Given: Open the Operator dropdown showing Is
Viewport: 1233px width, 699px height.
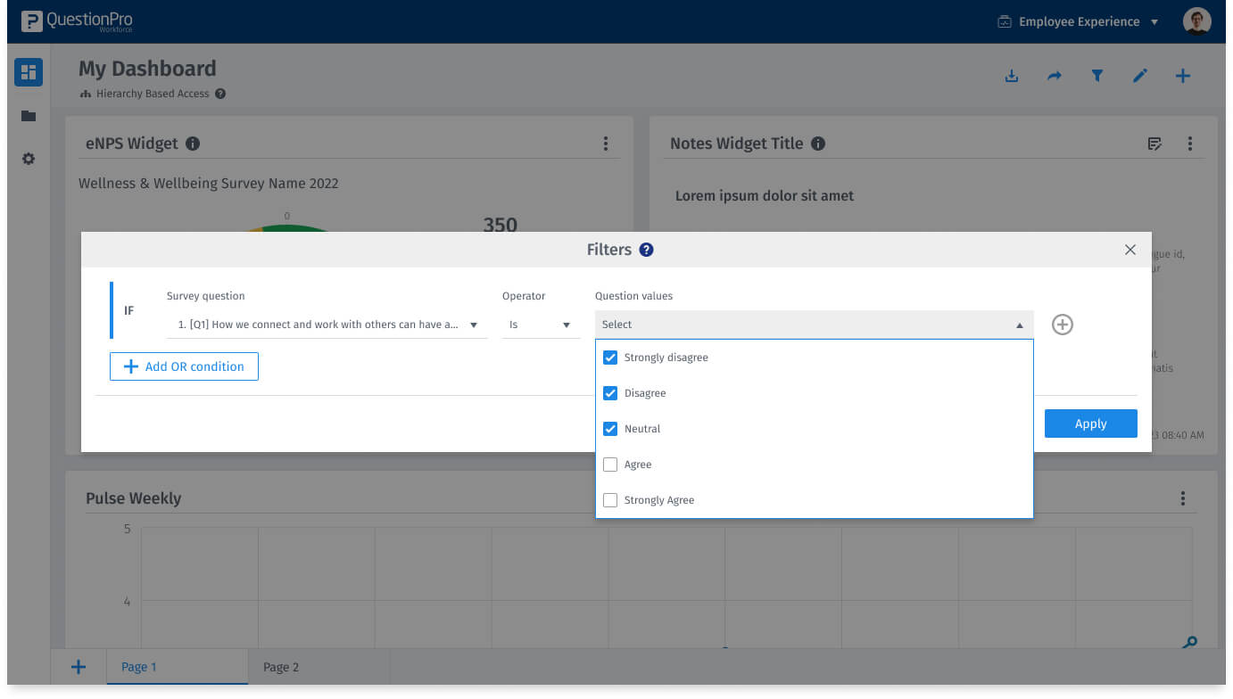Looking at the screenshot, I should click(542, 325).
